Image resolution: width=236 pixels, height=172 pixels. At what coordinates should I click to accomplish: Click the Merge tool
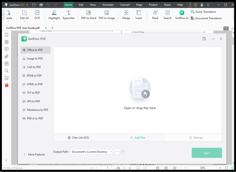[126, 15]
